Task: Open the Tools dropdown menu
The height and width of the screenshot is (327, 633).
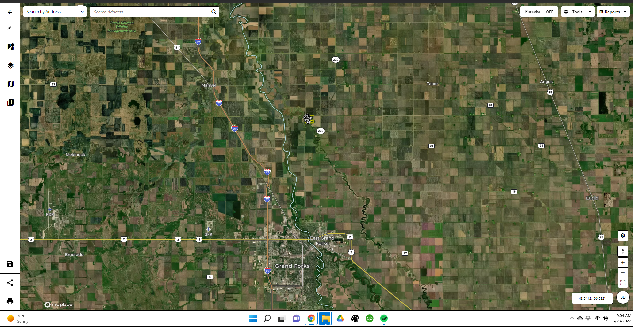Action: click(x=578, y=12)
